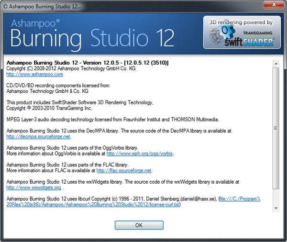Viewport: 287px width, 242px height.
Task: Click the 'This product includes SwiftShader' line
Action: [80, 102]
